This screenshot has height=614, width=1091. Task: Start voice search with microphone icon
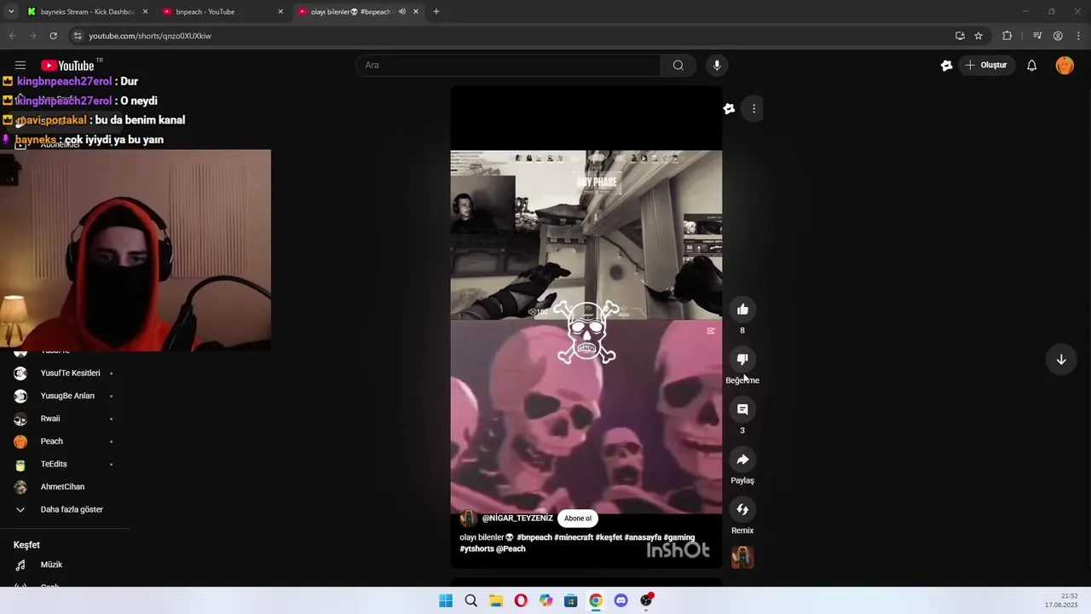tap(717, 66)
